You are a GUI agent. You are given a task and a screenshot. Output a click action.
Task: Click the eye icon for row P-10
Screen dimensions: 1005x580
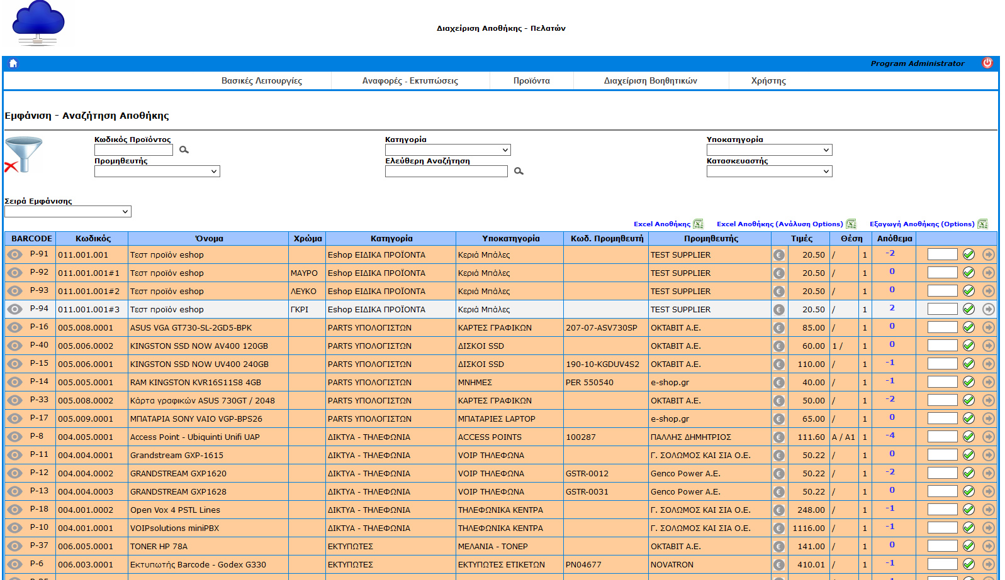(14, 528)
